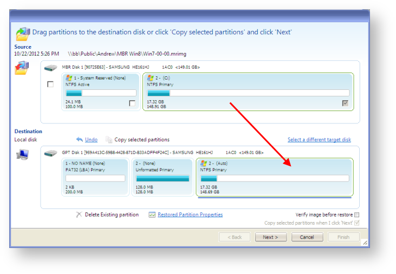
Task: Click the local disk computer icon
Action: (x=23, y=154)
